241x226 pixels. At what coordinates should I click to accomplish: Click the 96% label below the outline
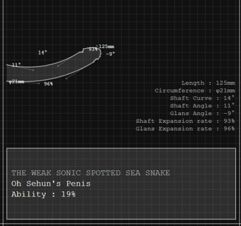[48, 84]
